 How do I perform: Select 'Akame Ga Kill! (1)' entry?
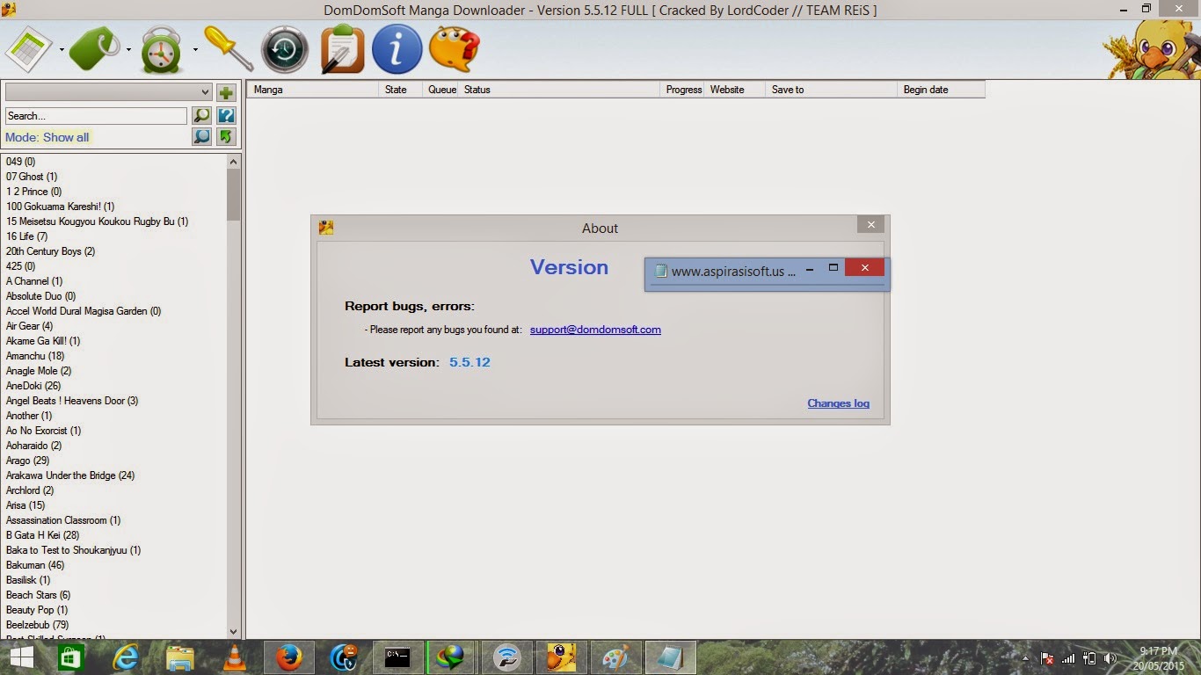43,341
